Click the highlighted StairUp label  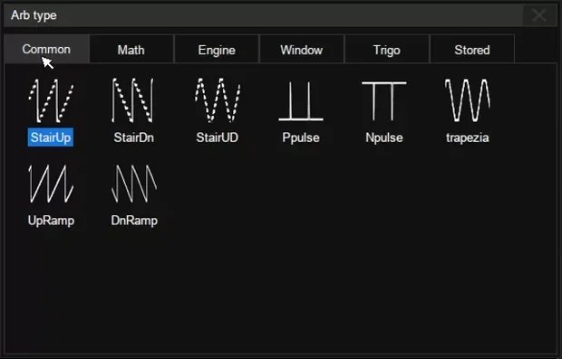(51, 137)
